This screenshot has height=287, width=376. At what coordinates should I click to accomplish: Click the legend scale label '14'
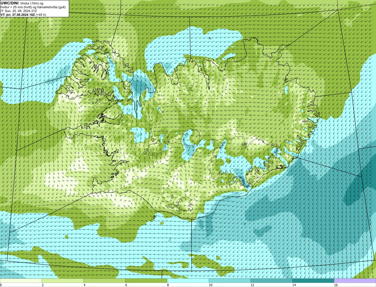click(294, 285)
